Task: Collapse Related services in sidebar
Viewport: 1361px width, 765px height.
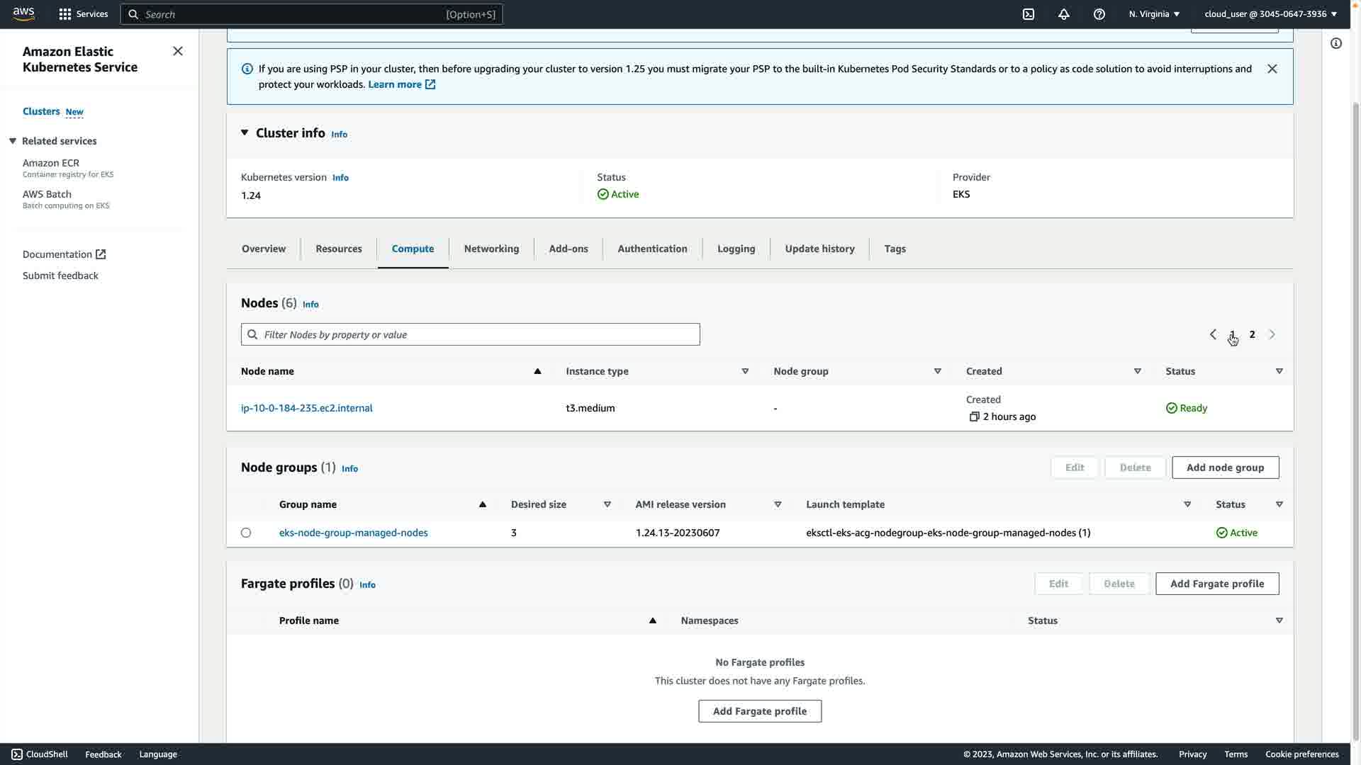Action: pyautogui.click(x=13, y=141)
